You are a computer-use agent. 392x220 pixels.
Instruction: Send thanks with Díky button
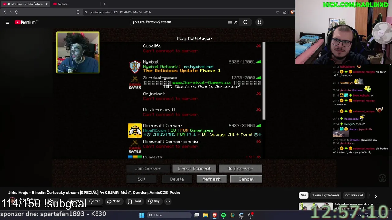point(154,201)
